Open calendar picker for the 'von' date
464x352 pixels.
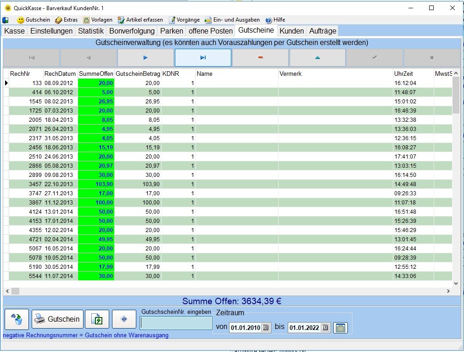[x=266, y=328]
